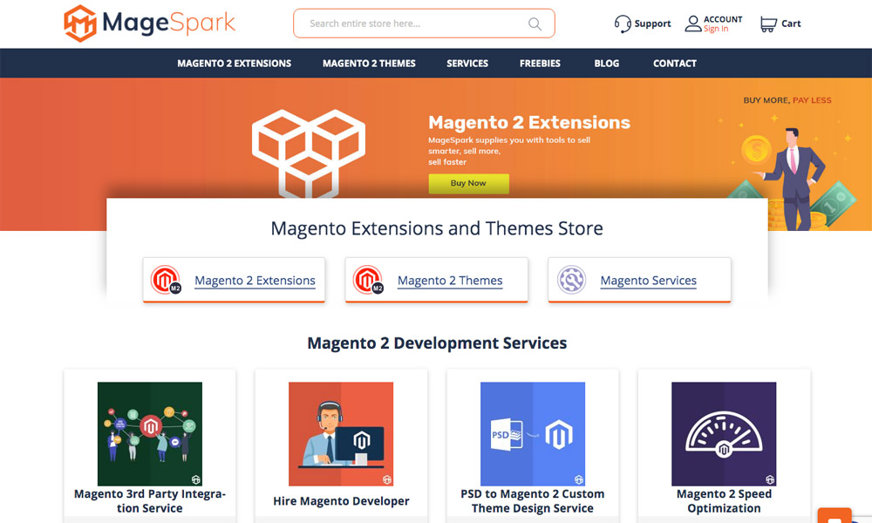The height and width of the screenshot is (523, 872).
Task: Click the Support headset icon
Action: point(623,24)
